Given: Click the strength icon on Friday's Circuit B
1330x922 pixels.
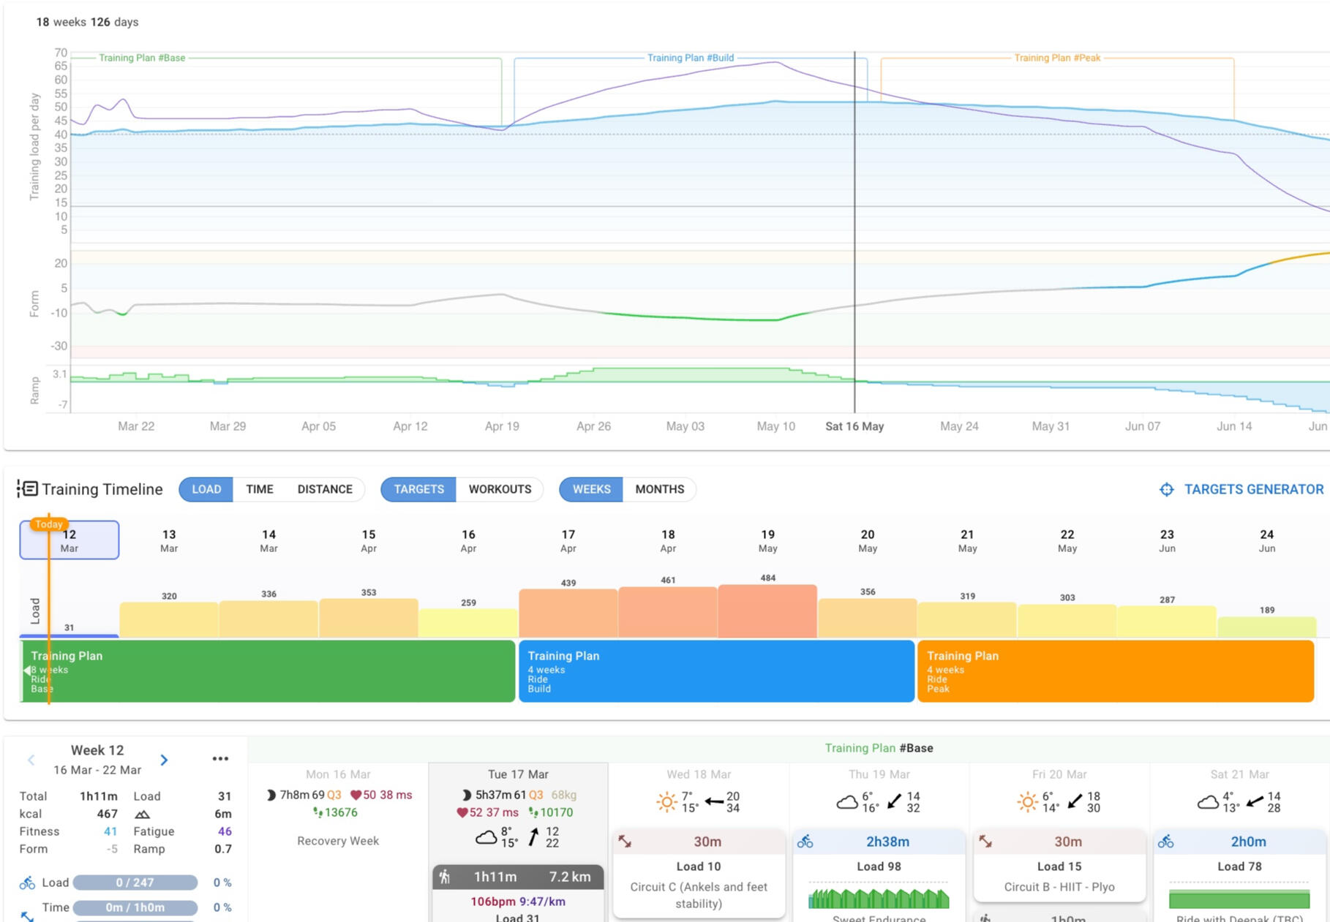Looking at the screenshot, I should point(985,842).
